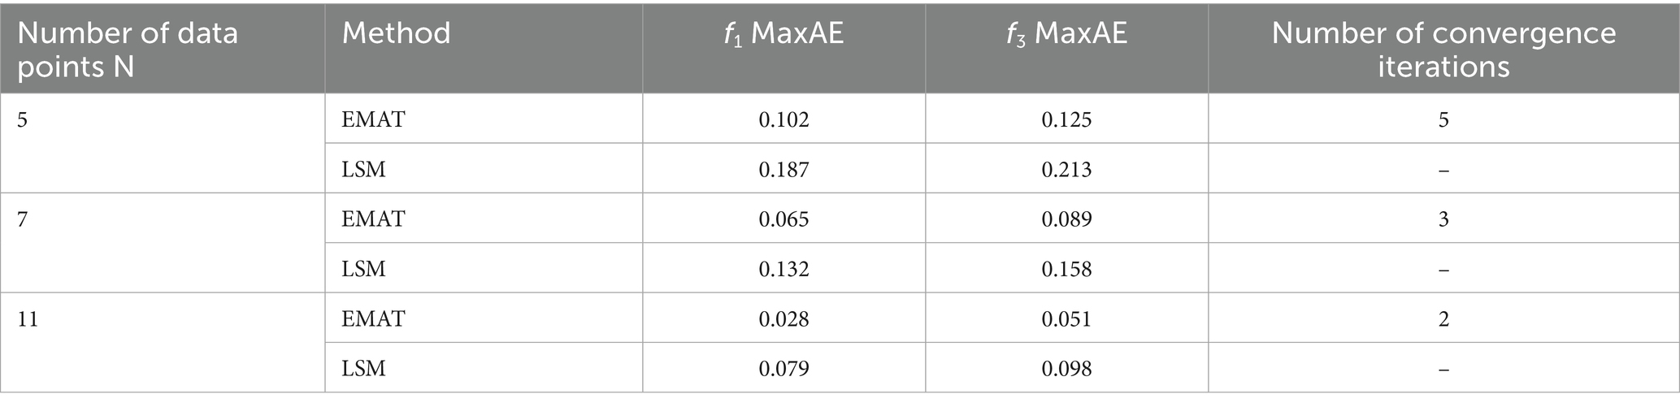Select the first EMAT method cell
The width and height of the screenshot is (1680, 407).
click(x=484, y=119)
